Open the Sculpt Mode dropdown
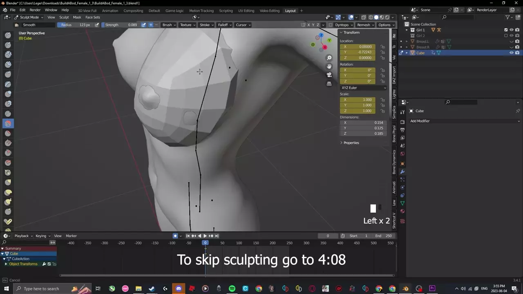Screen dimensions: 523x294 coord(29,17)
